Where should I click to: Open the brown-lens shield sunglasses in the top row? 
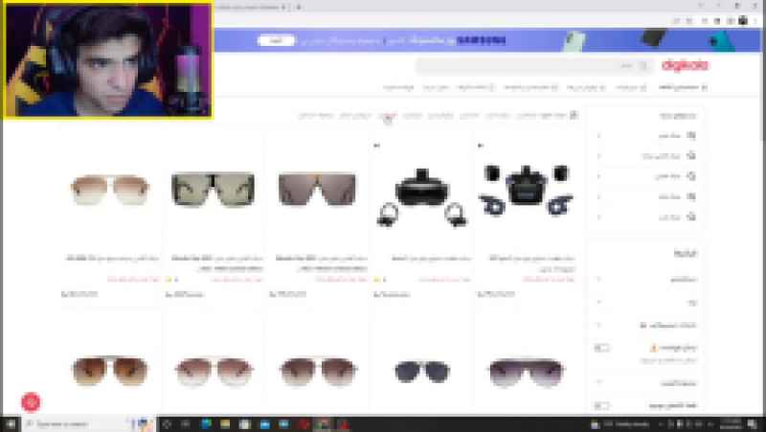coord(317,189)
